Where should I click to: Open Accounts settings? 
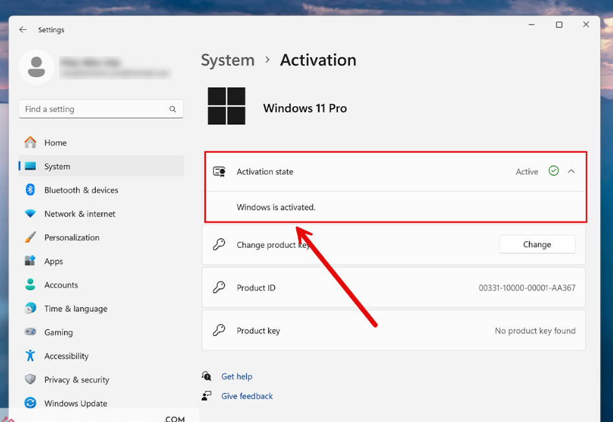coord(61,285)
